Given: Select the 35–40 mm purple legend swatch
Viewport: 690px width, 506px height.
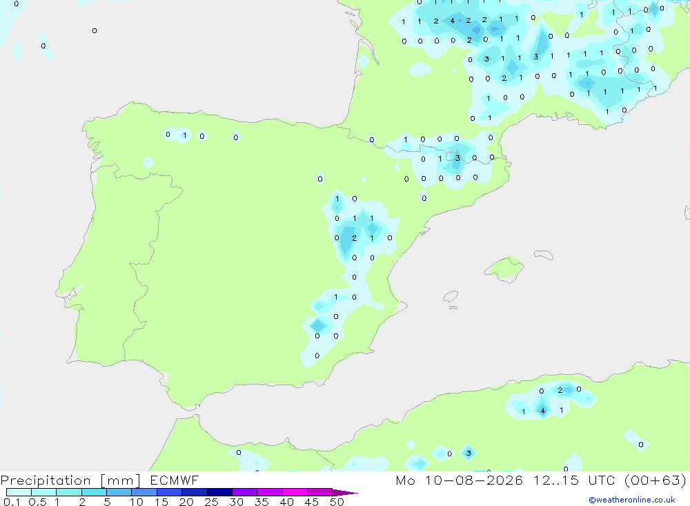Looking at the screenshot, I should pyautogui.click(x=270, y=492).
